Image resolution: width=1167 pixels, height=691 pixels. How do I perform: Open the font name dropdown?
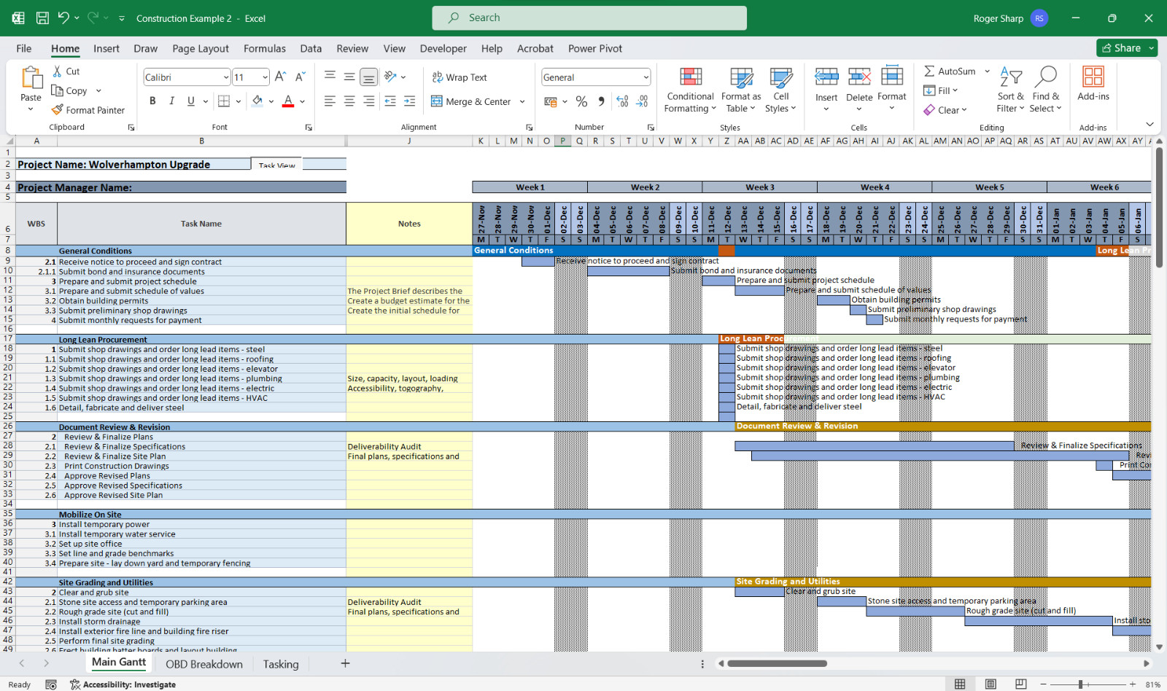(226, 77)
